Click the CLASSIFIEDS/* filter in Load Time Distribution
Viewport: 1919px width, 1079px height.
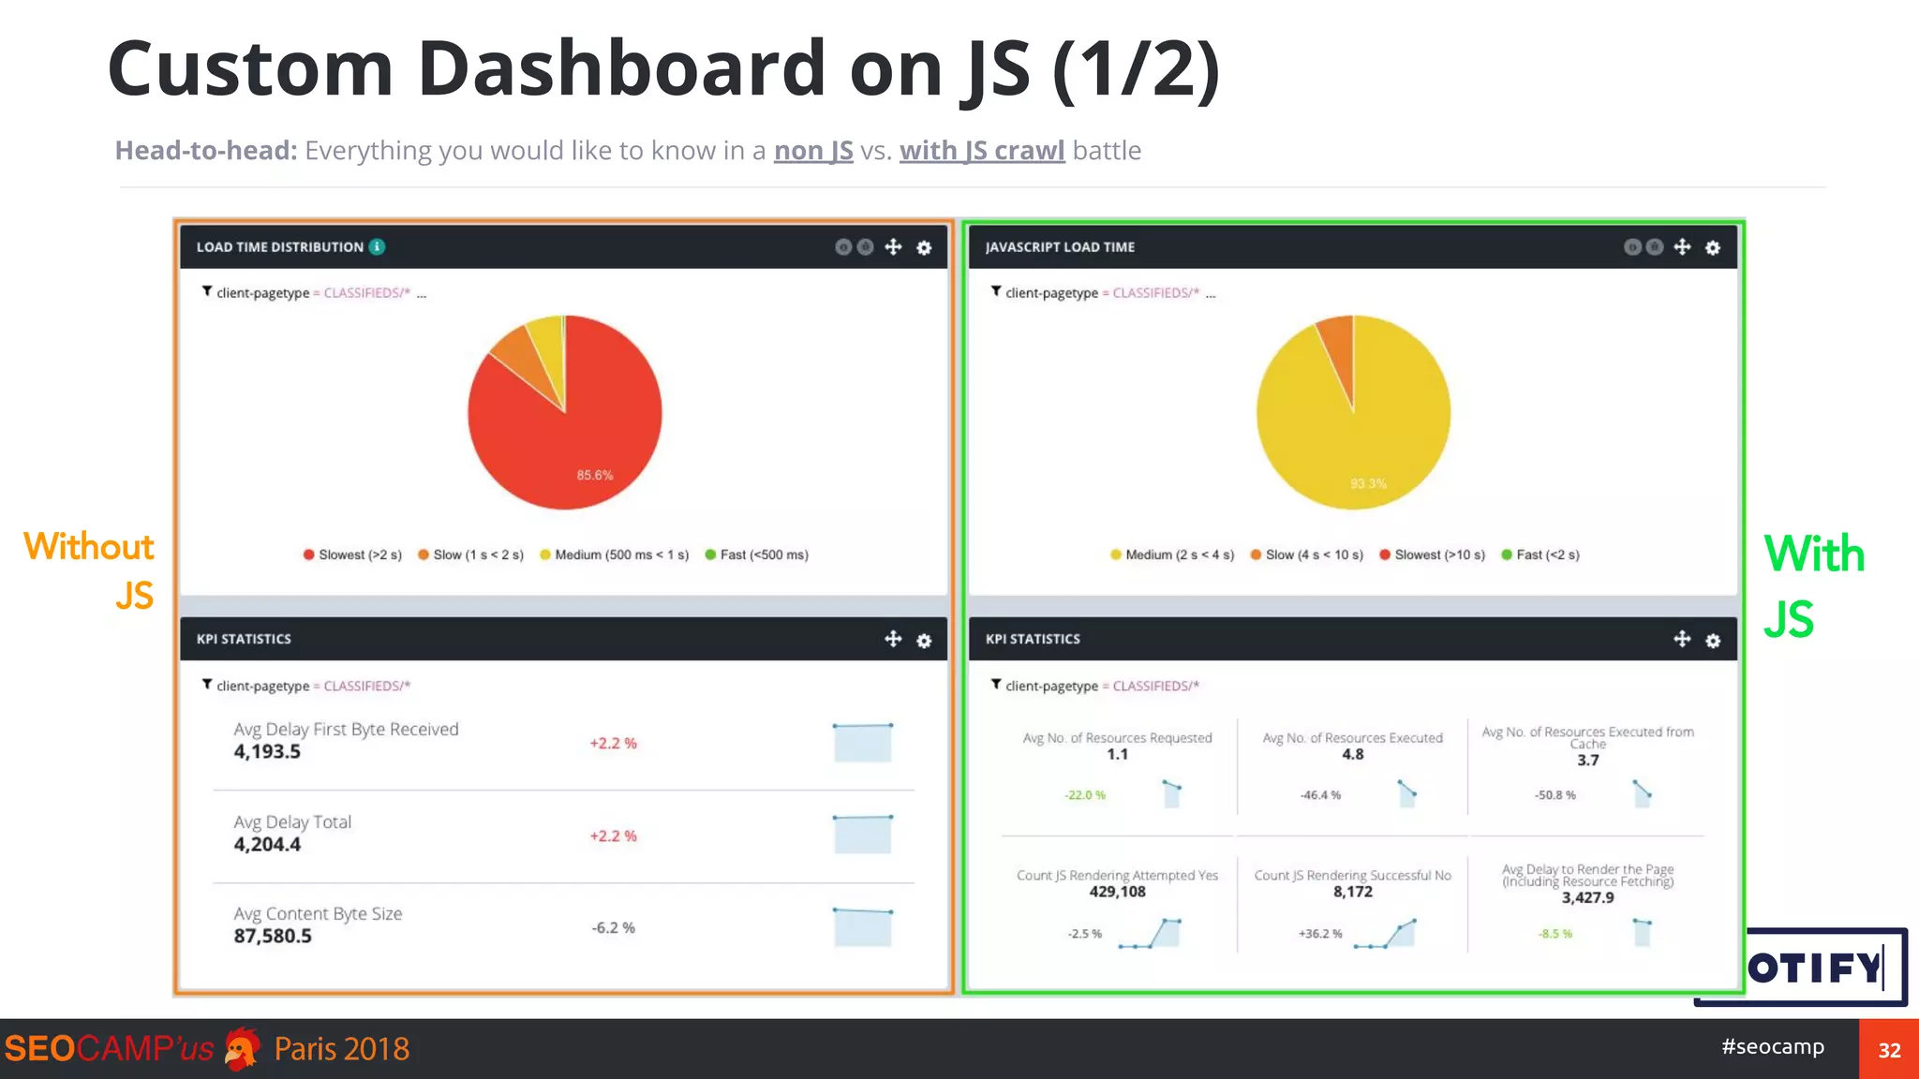[367, 293]
